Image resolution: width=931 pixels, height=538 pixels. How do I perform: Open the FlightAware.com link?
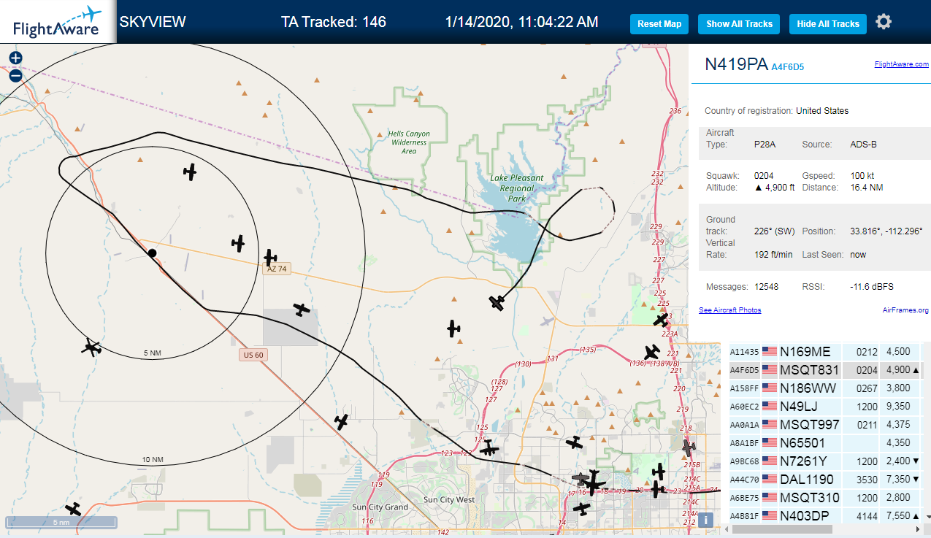[901, 64]
